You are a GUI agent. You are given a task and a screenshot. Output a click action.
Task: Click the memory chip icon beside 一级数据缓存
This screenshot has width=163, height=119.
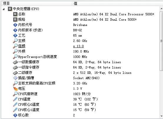pyautogui.click(x=15, y=62)
